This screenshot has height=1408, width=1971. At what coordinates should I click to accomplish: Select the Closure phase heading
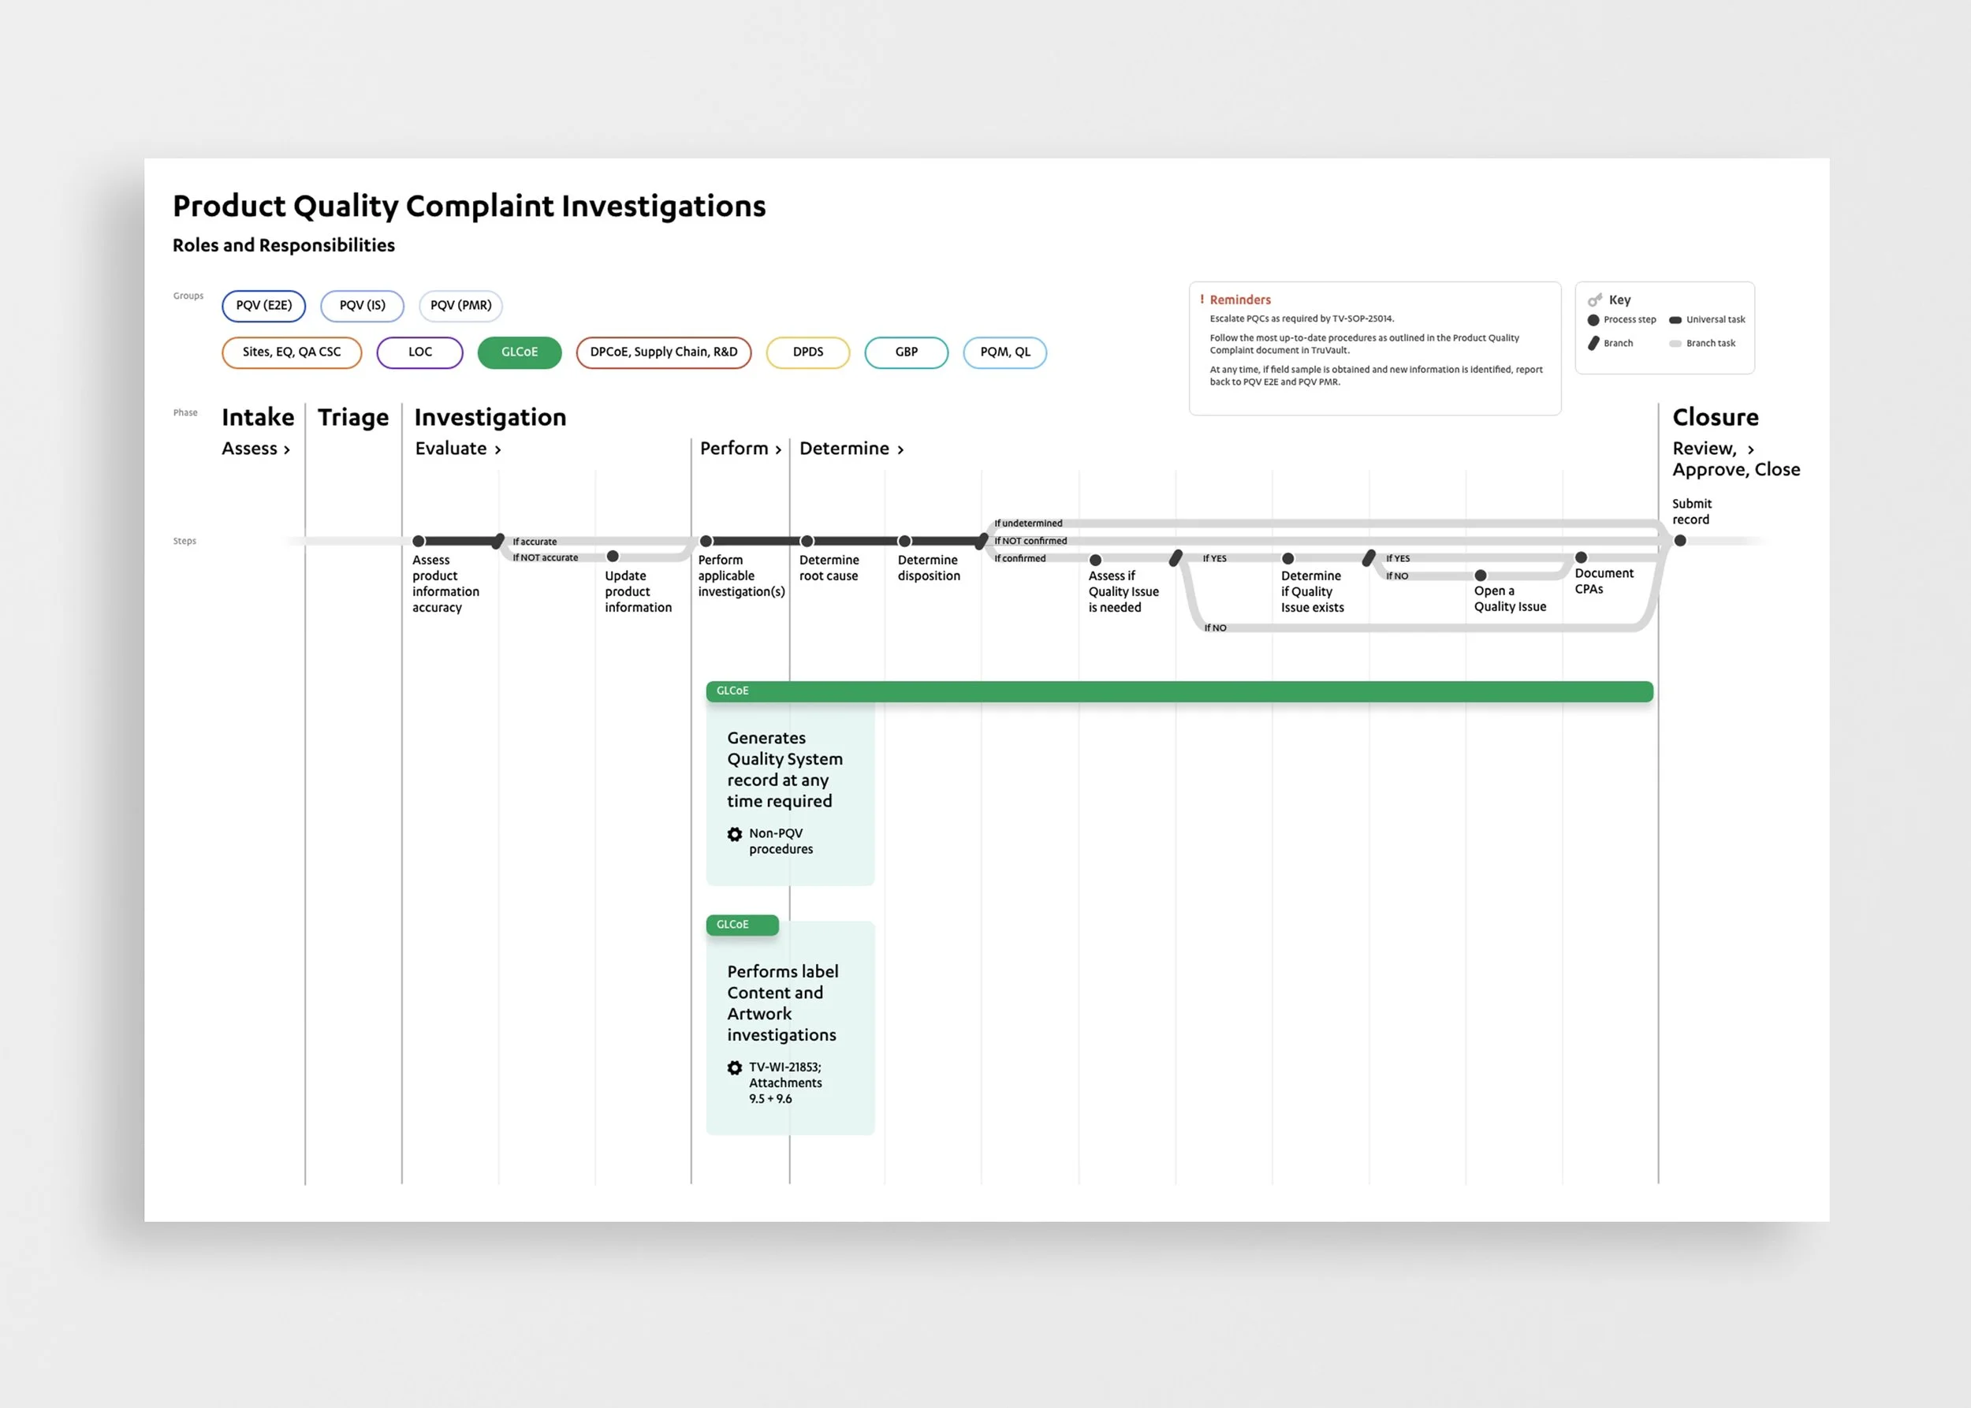point(1714,417)
